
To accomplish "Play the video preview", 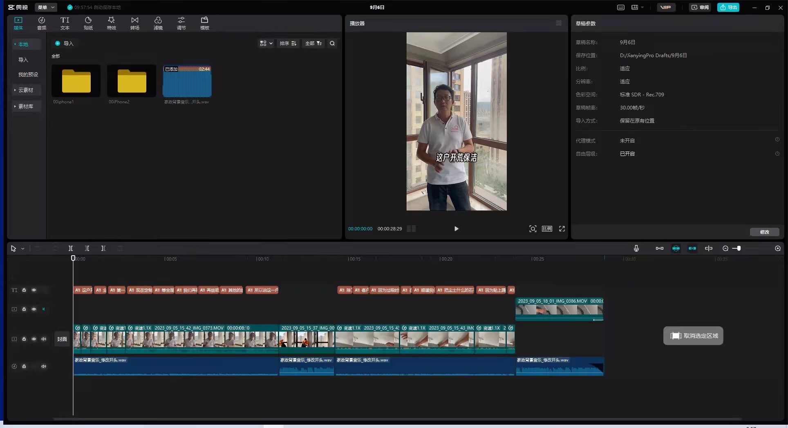I will pyautogui.click(x=456, y=229).
